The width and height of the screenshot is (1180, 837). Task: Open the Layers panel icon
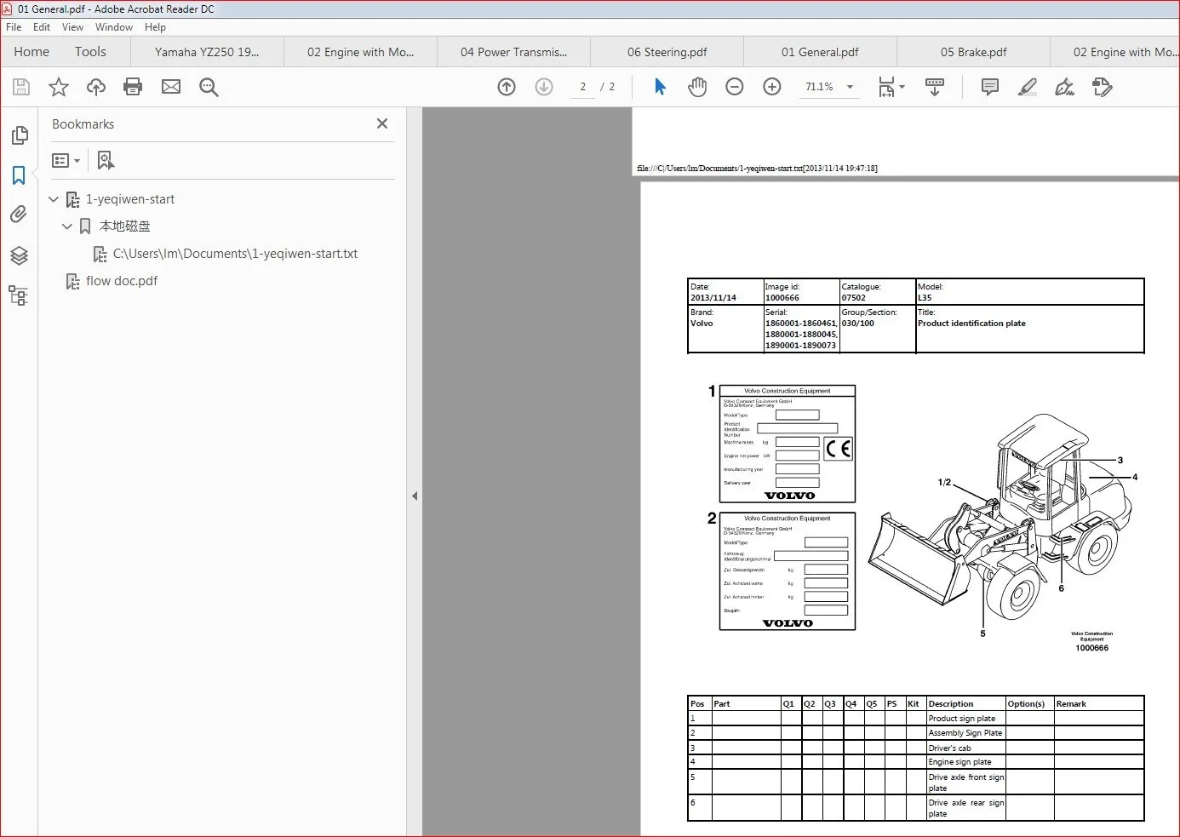19,255
